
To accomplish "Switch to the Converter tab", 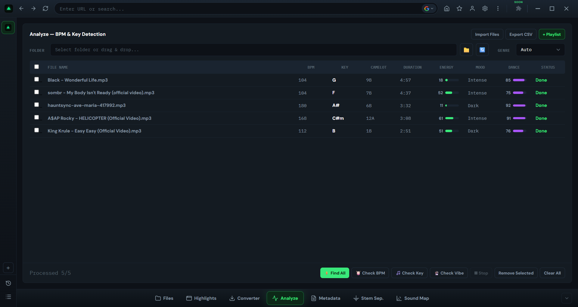I will [x=244, y=298].
